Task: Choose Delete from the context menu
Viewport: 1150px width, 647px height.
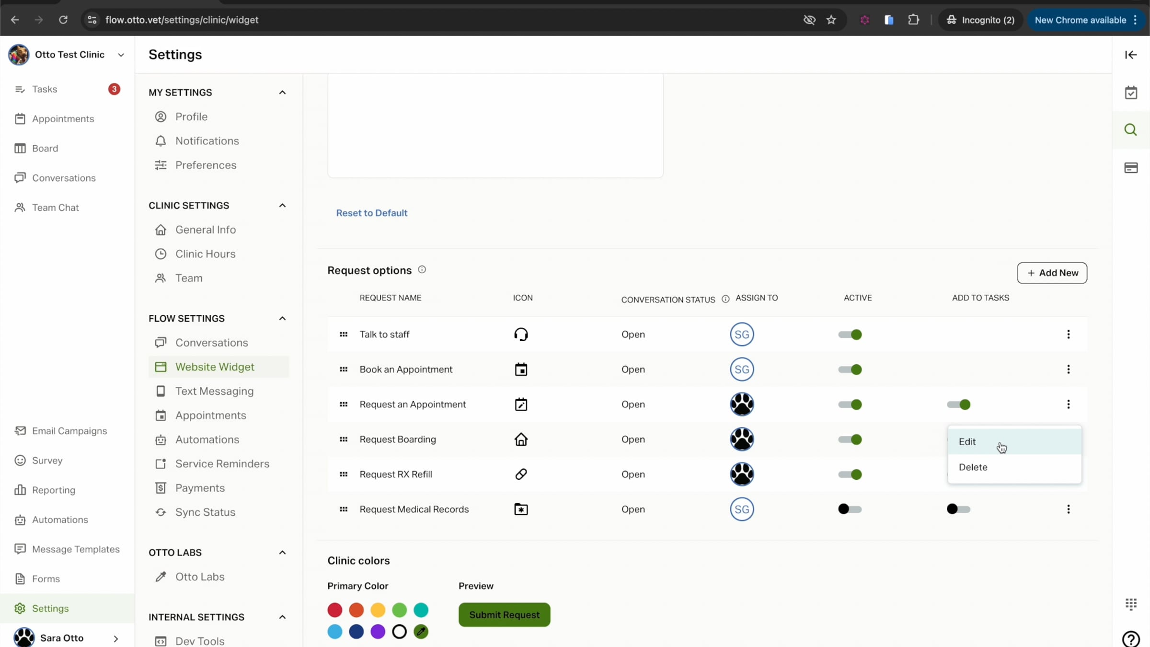Action: point(1014,467)
